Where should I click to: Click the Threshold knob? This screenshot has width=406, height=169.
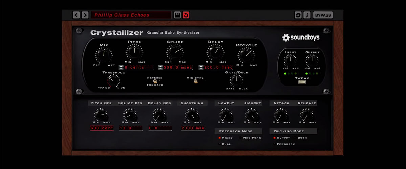pyautogui.click(x=113, y=80)
